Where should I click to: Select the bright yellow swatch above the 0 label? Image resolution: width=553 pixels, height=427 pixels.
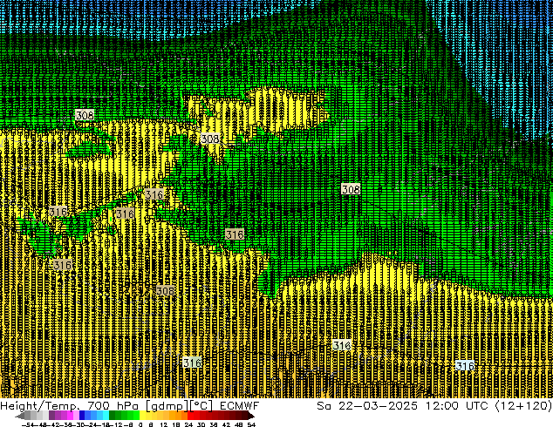pyautogui.click(x=142, y=416)
